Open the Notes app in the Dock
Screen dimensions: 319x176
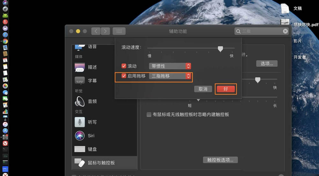coord(5,67)
